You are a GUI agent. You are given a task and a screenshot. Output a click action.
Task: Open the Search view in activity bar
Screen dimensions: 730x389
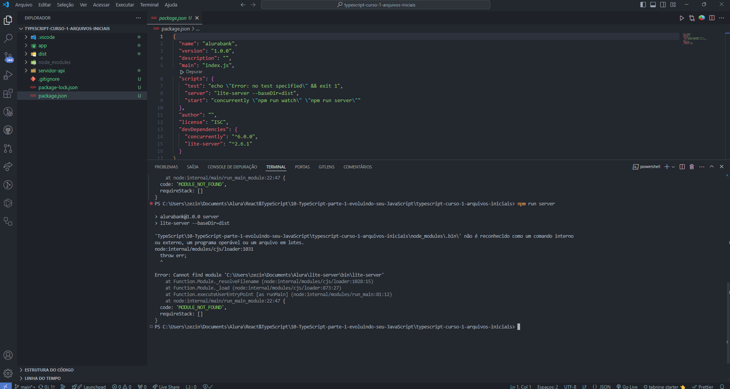[x=8, y=38]
